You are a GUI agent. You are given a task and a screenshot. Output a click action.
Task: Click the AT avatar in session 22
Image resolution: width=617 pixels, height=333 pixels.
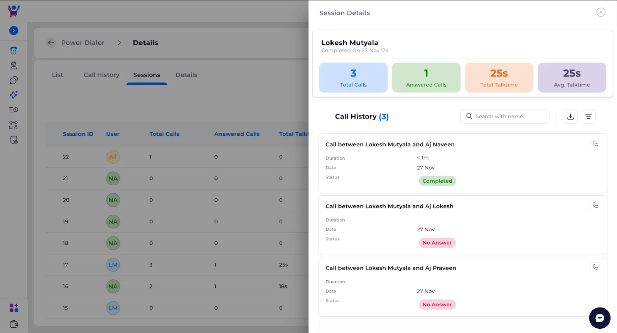[x=113, y=157]
